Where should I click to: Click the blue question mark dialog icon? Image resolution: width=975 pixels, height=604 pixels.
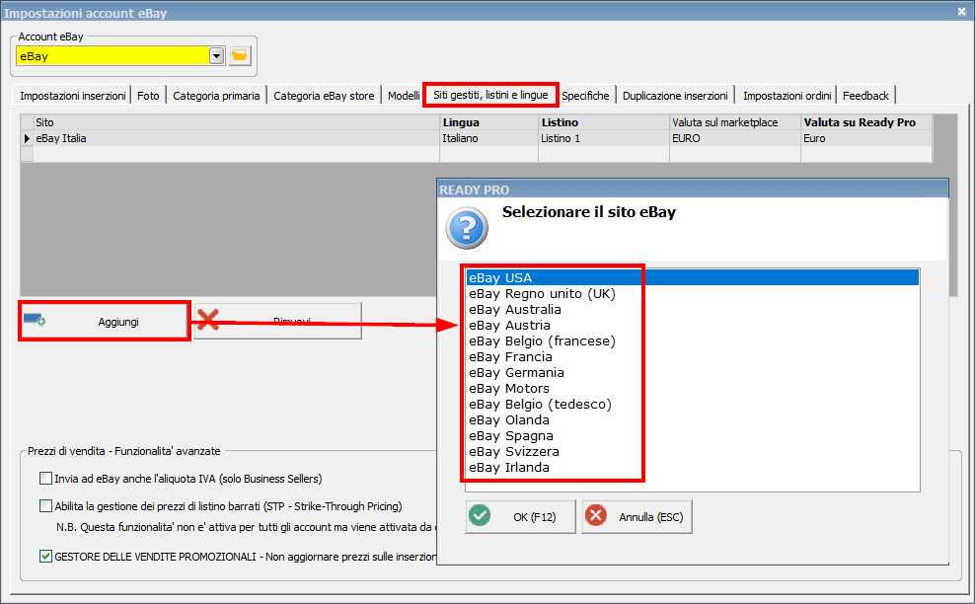pyautogui.click(x=467, y=228)
